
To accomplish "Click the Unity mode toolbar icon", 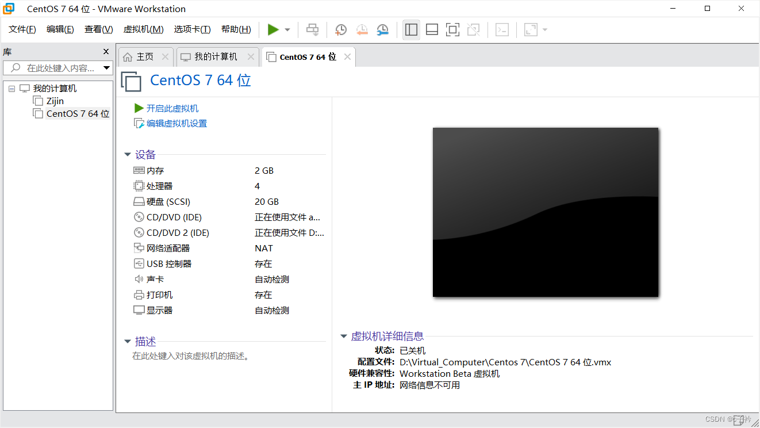I will click(474, 29).
